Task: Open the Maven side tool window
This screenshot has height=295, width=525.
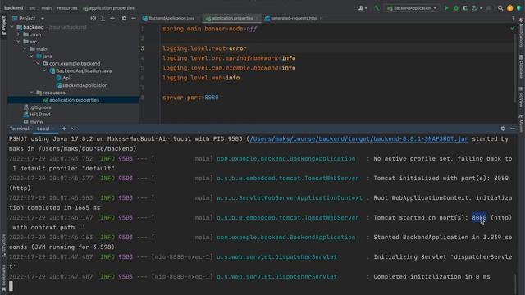Action: coord(521,123)
